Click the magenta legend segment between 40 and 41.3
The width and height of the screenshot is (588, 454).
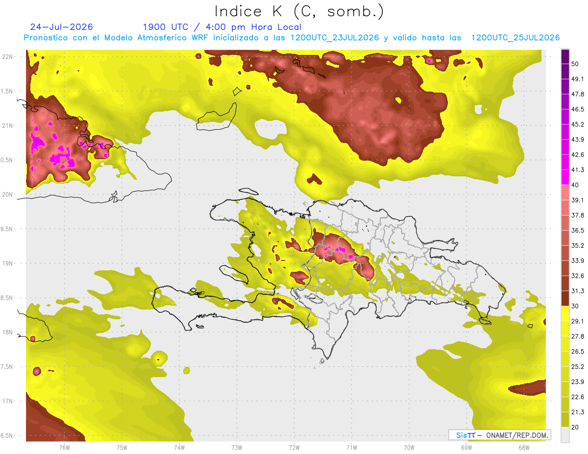pos(565,177)
